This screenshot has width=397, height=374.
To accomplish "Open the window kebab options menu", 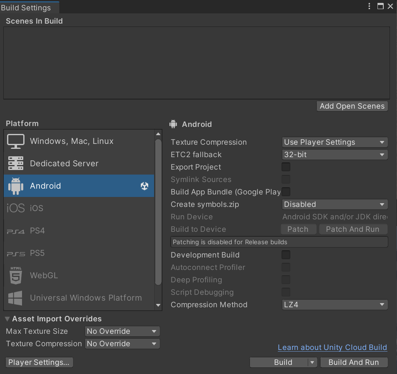I will click(369, 6).
